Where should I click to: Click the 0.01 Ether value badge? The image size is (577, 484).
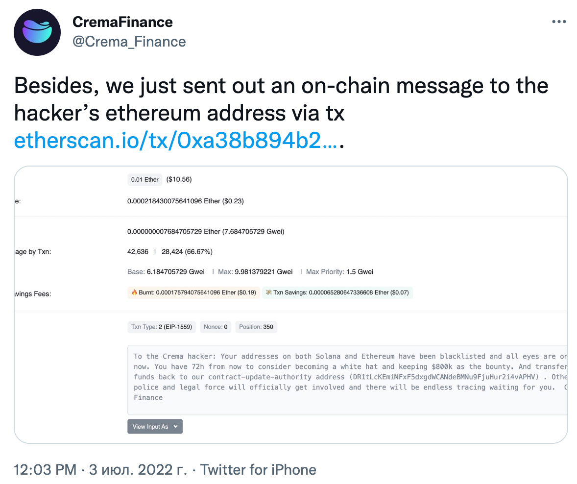click(x=144, y=180)
